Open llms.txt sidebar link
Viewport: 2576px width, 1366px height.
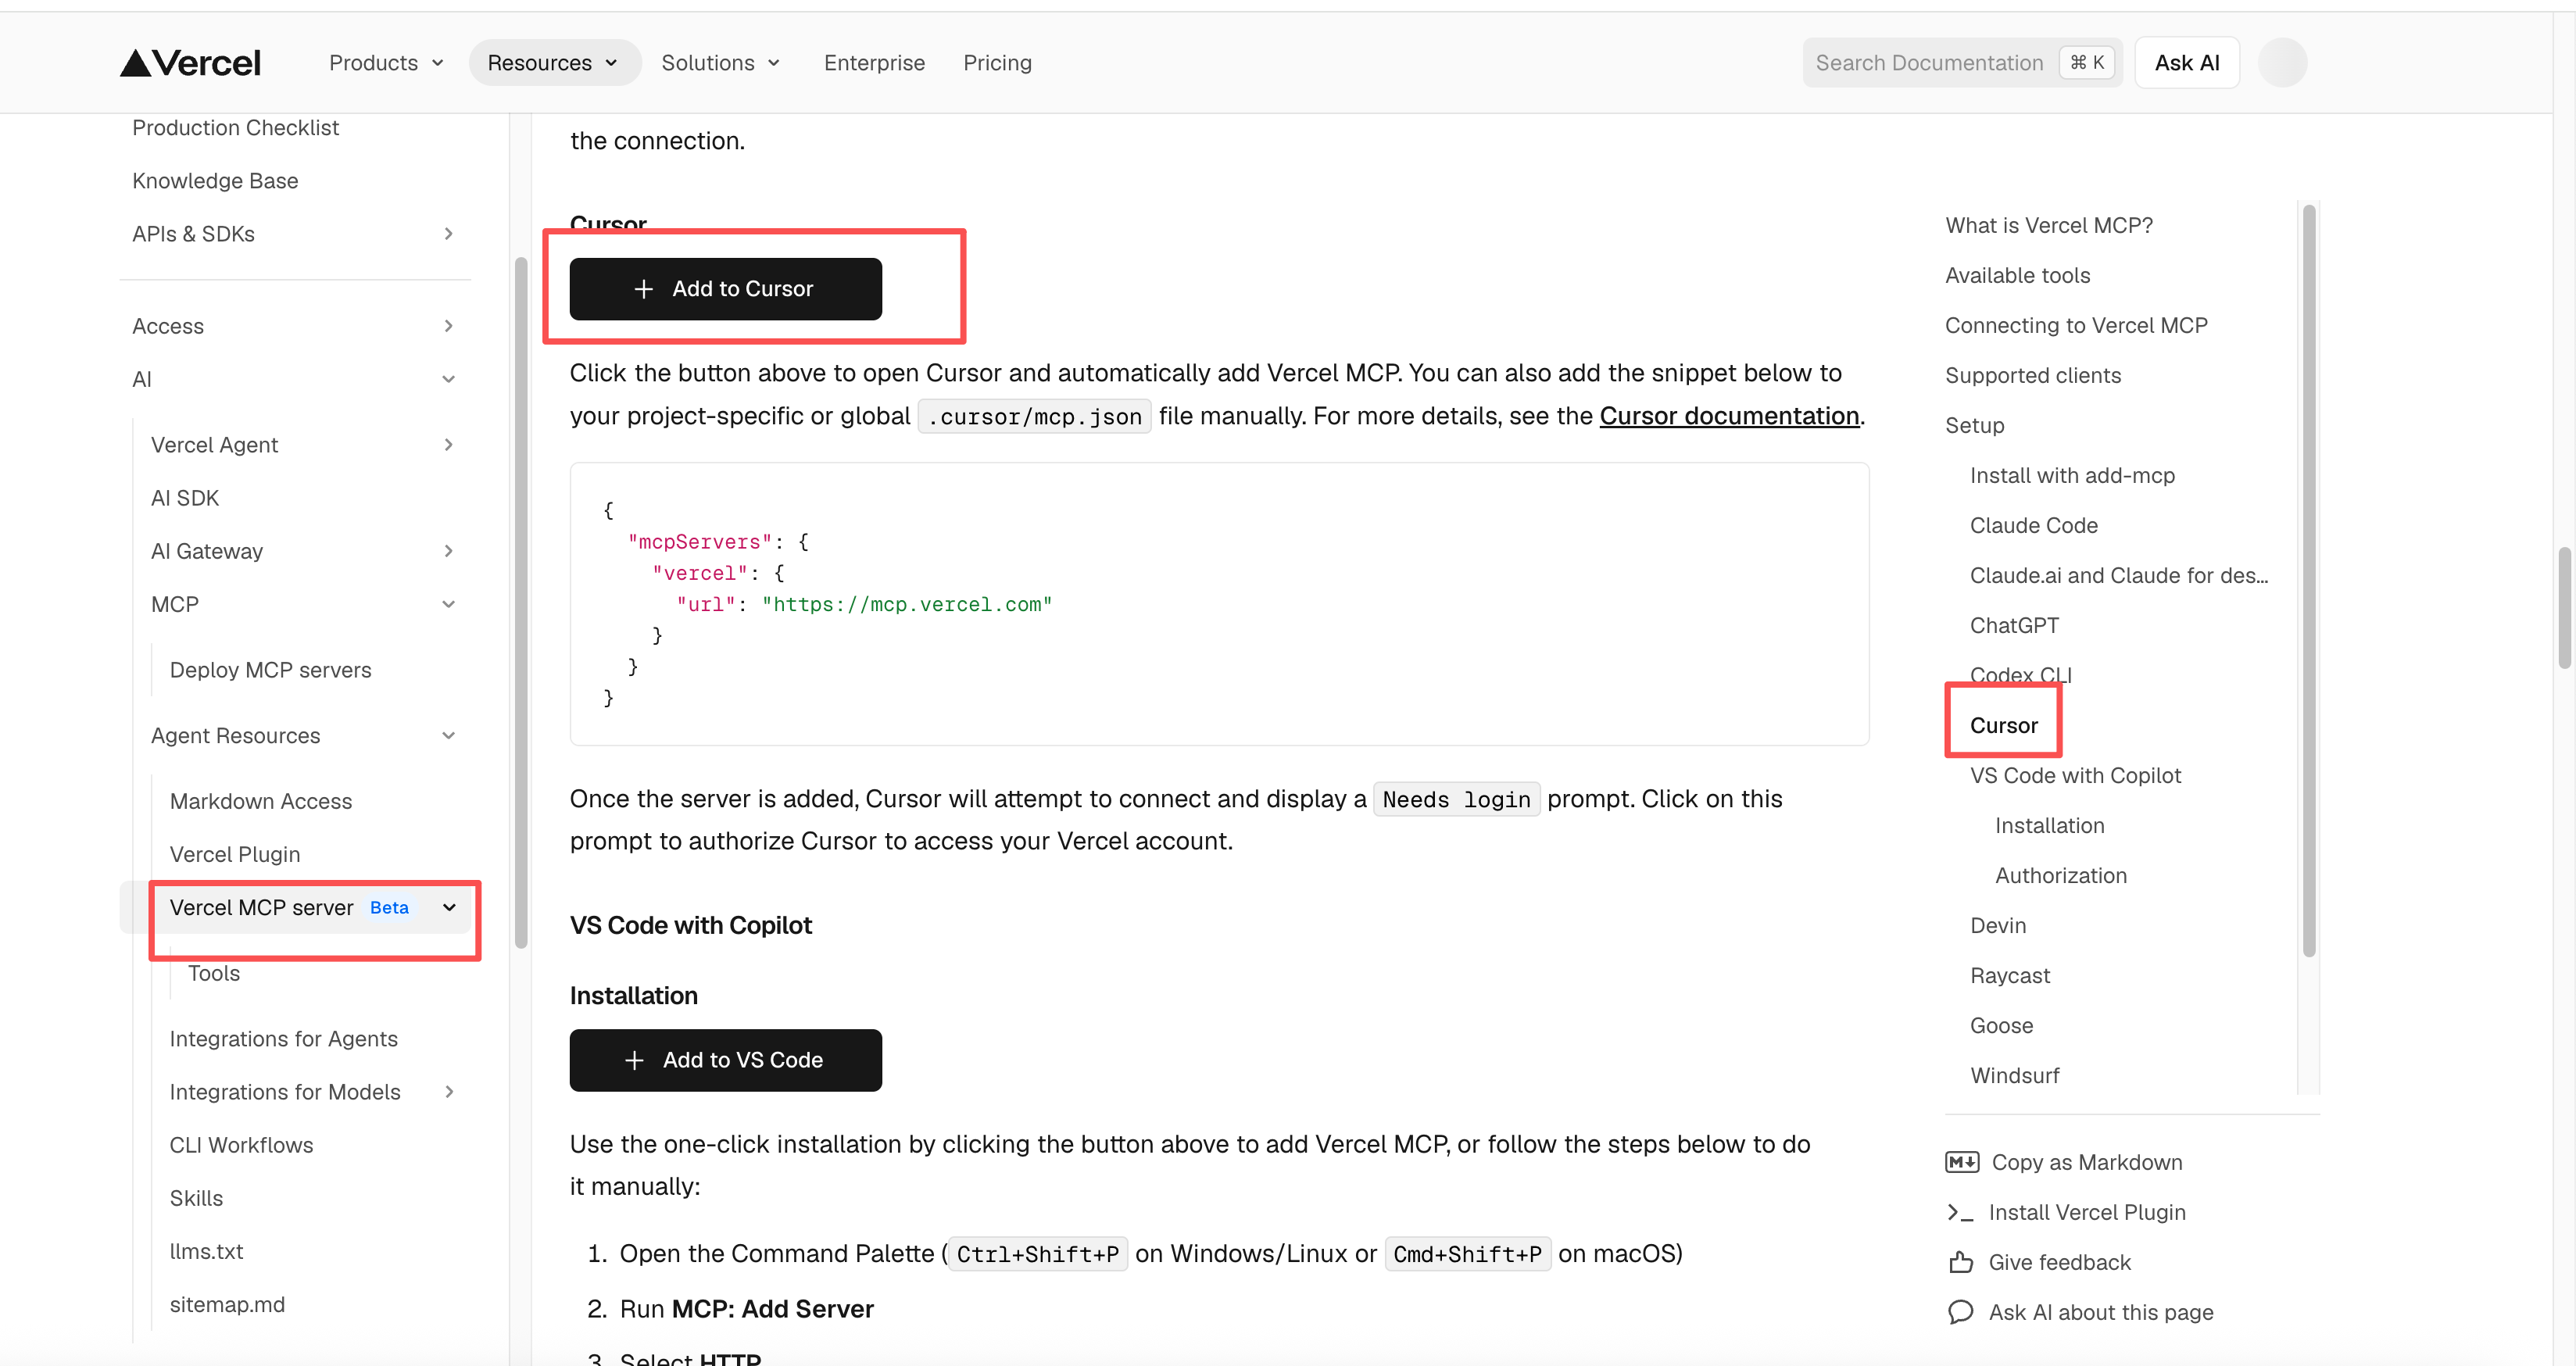click(x=206, y=1251)
